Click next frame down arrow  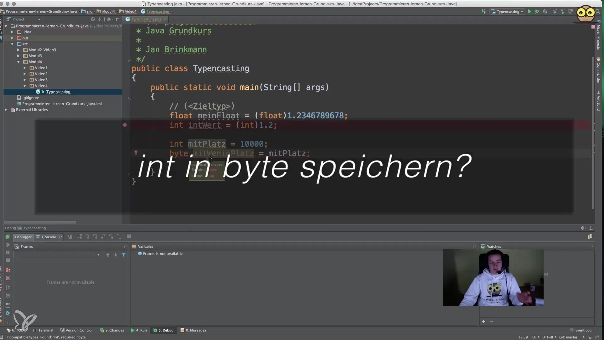coord(116,255)
